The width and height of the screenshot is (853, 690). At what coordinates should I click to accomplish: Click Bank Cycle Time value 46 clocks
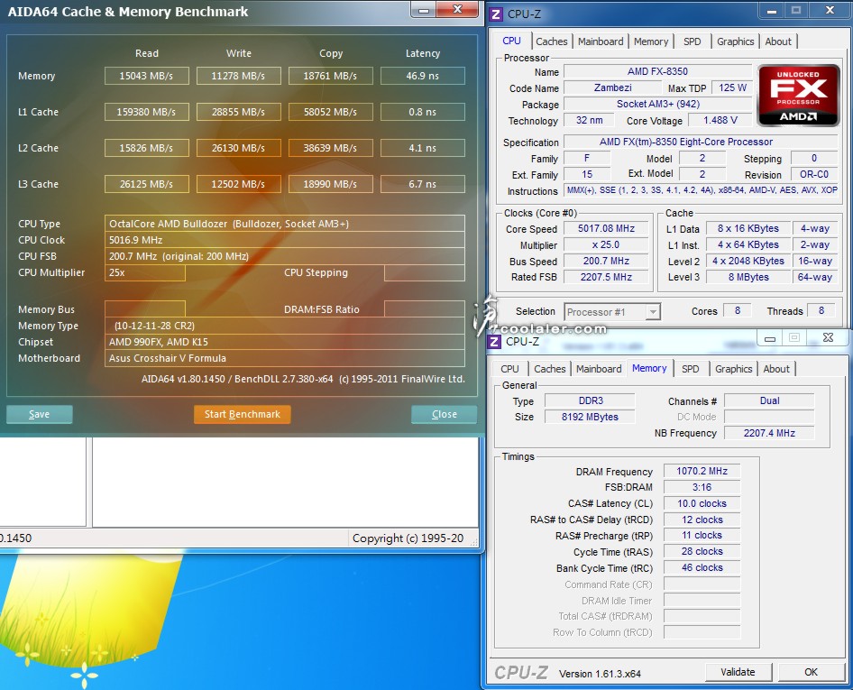[702, 567]
